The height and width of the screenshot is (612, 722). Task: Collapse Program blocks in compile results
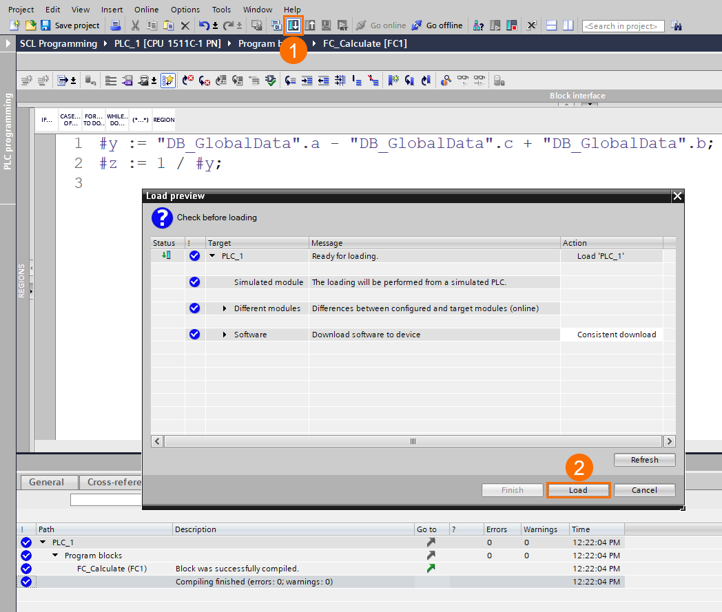point(55,556)
